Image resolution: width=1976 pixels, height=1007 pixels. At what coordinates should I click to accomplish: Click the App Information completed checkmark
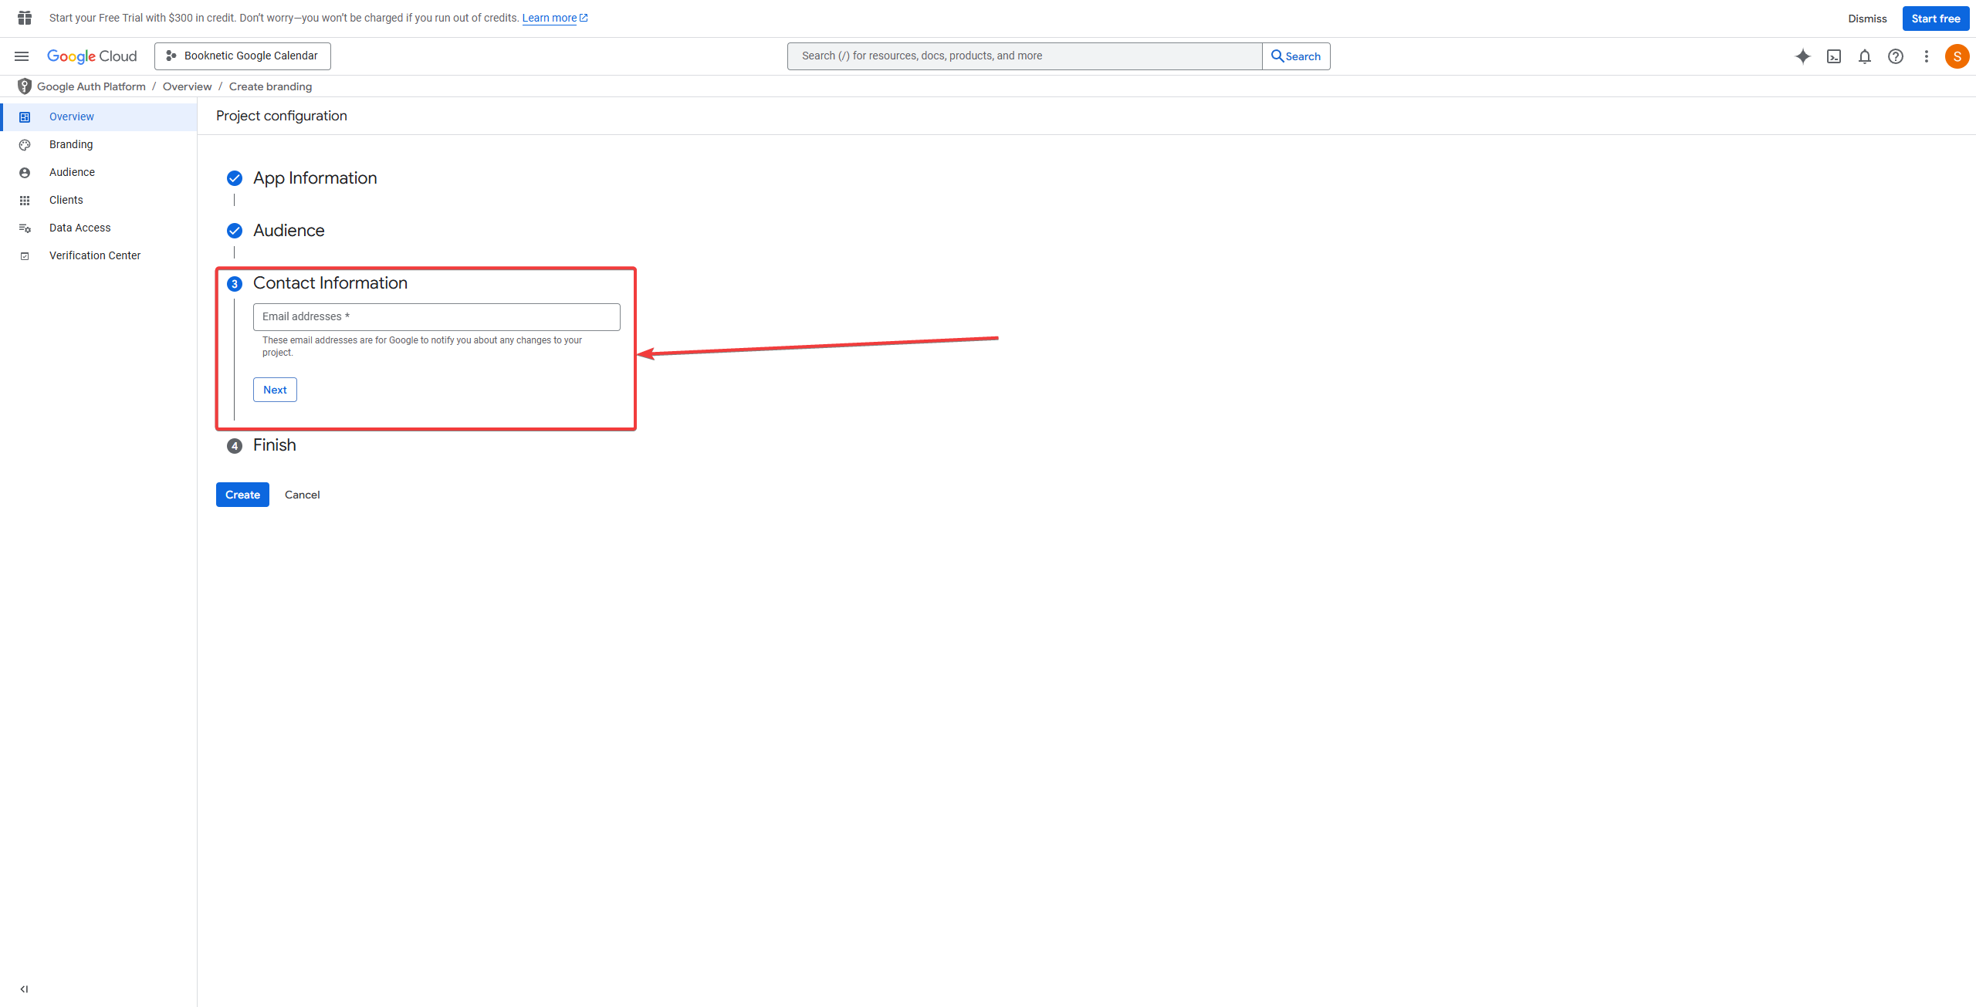click(235, 178)
